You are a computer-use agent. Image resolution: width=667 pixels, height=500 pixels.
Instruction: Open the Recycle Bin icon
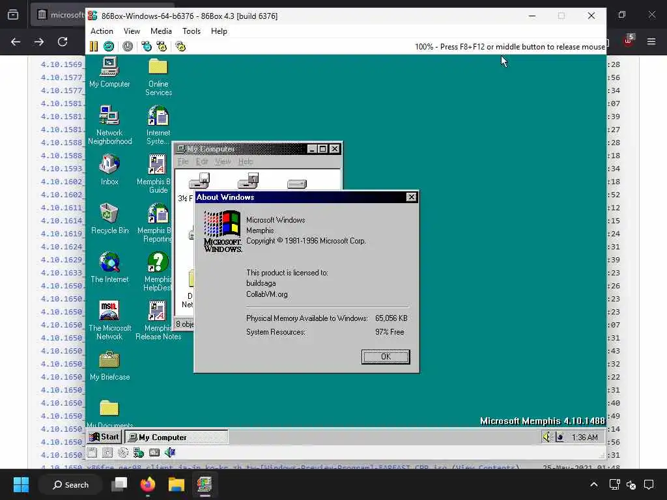[x=109, y=219]
